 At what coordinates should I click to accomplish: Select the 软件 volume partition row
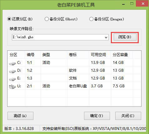coord(74,70)
